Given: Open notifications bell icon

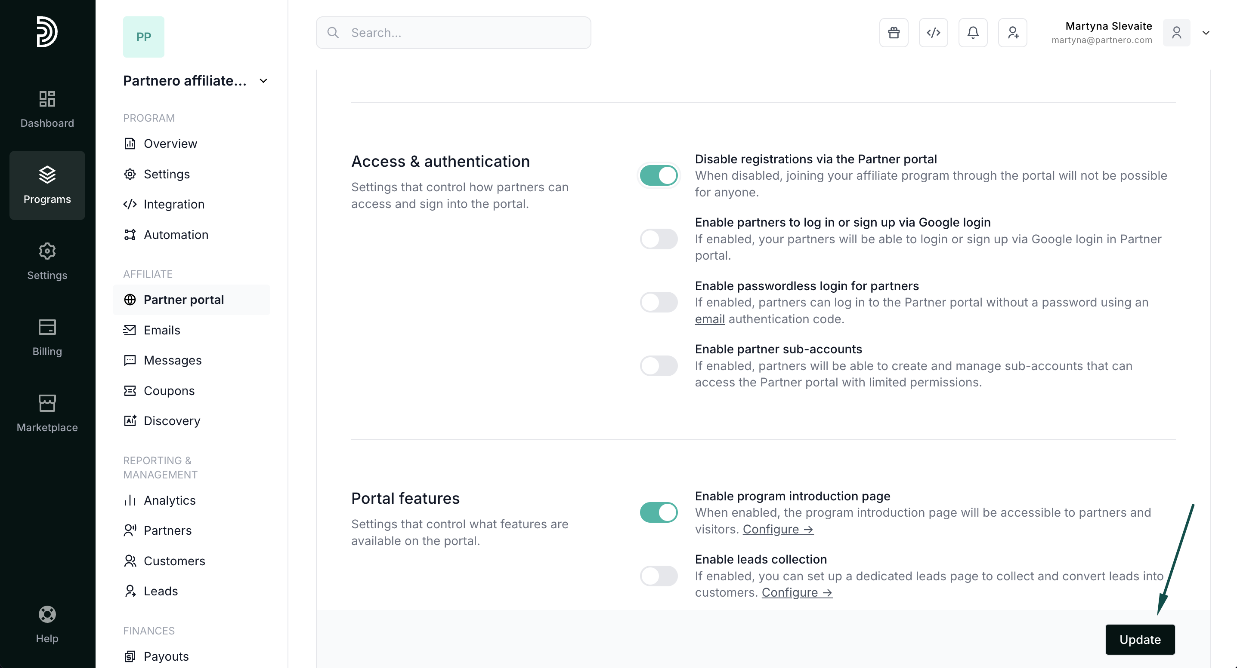Looking at the screenshot, I should (x=973, y=33).
